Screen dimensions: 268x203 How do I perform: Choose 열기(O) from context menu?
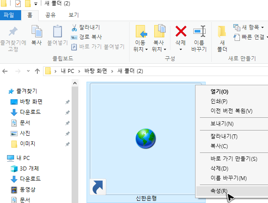click(220, 92)
